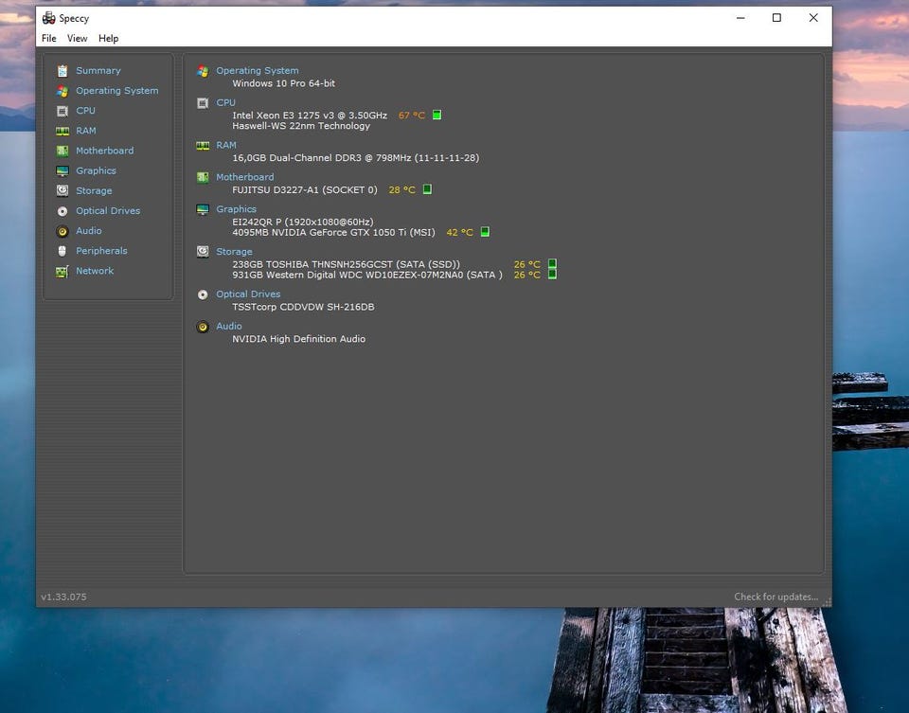This screenshot has height=713, width=909.
Task: Click the Summary icon in sidebar
Action: (x=62, y=71)
